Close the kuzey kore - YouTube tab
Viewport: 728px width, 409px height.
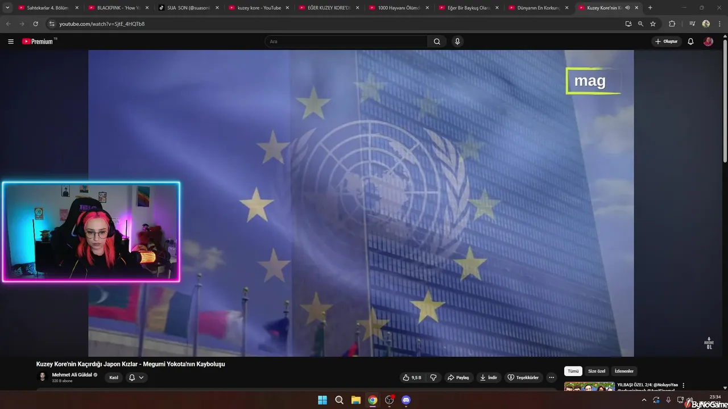tap(287, 8)
